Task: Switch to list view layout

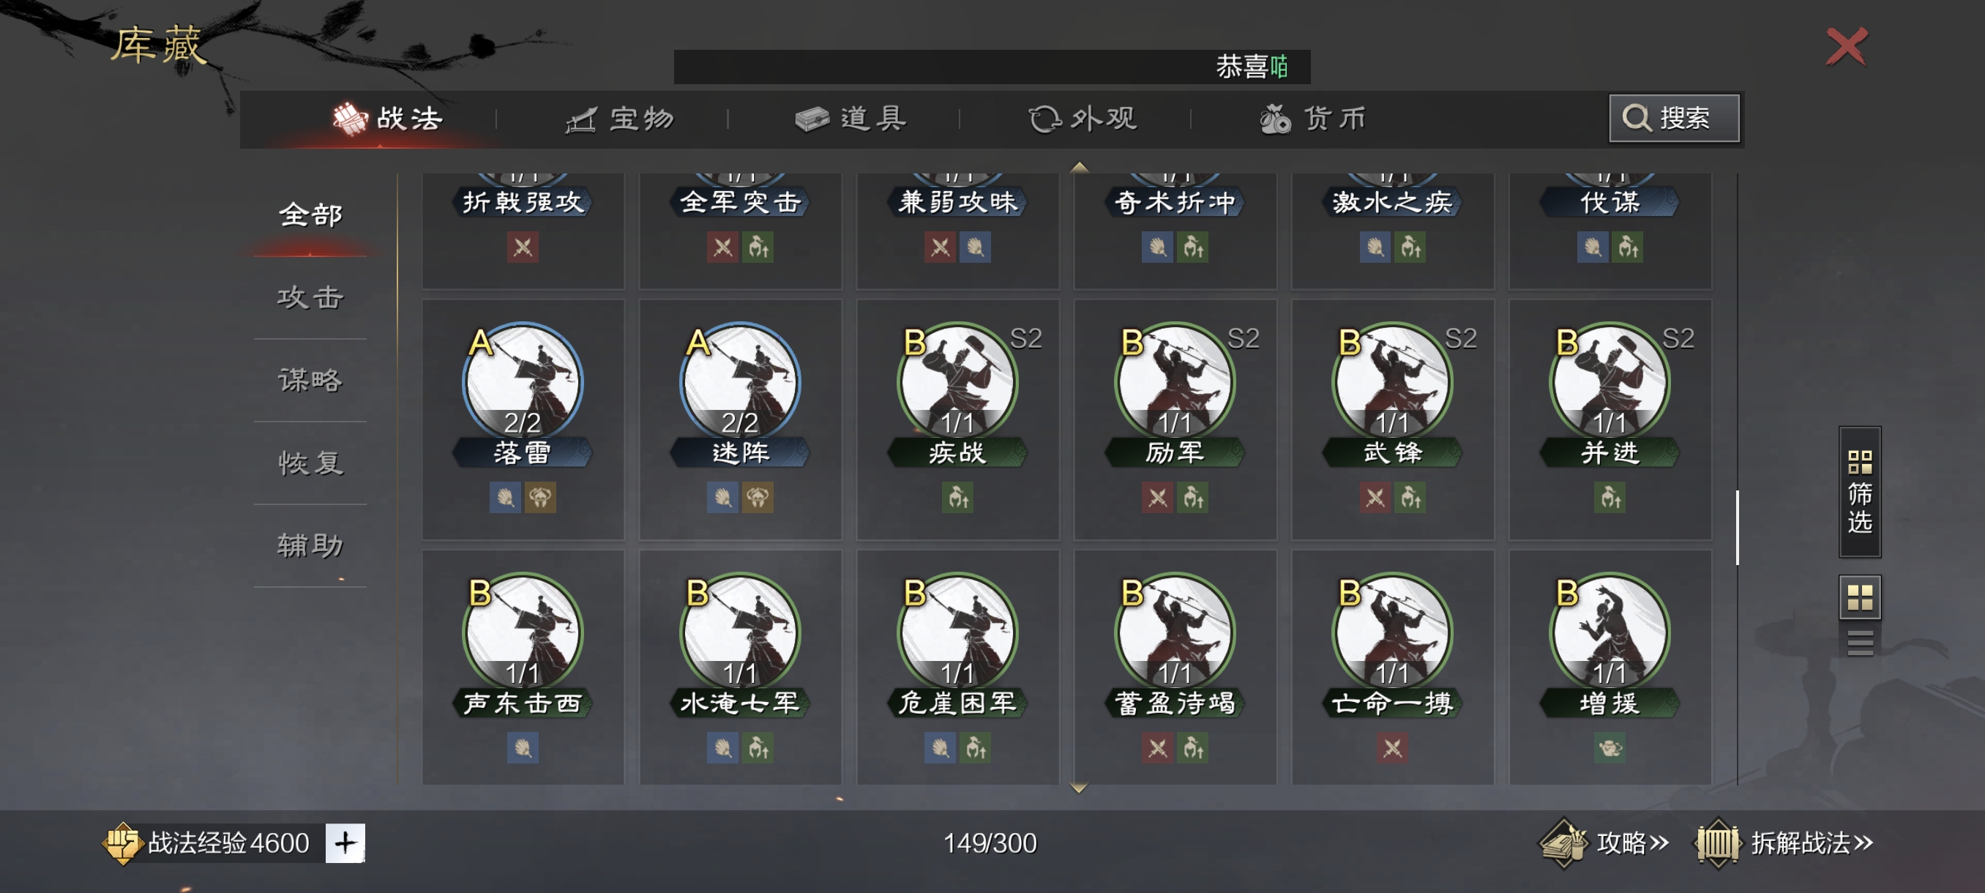Action: point(1859,642)
